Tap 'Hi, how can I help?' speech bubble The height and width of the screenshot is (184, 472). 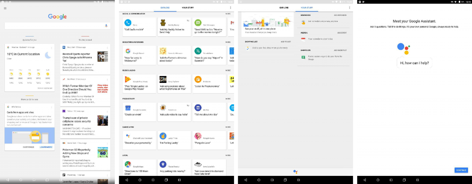(x=414, y=63)
